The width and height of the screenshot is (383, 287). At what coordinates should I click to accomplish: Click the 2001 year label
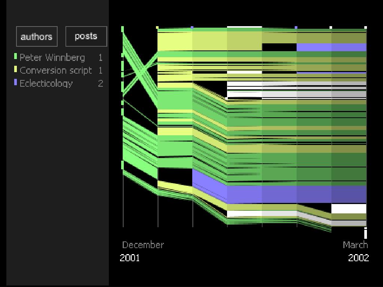(x=129, y=258)
